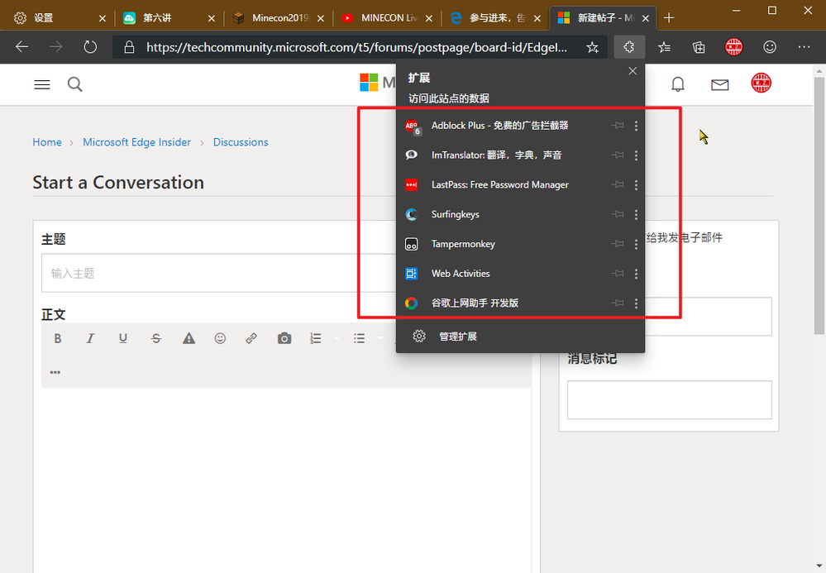The width and height of the screenshot is (826, 573).
Task: Open the Adblock Plus extension
Action: pos(500,126)
